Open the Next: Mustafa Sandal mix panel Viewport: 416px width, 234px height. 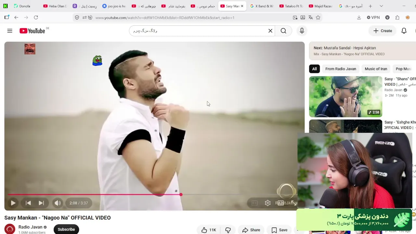(x=362, y=51)
